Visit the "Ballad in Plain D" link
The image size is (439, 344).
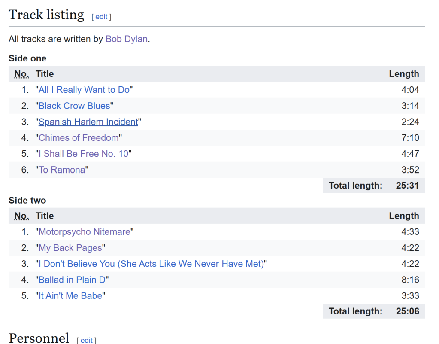point(72,280)
